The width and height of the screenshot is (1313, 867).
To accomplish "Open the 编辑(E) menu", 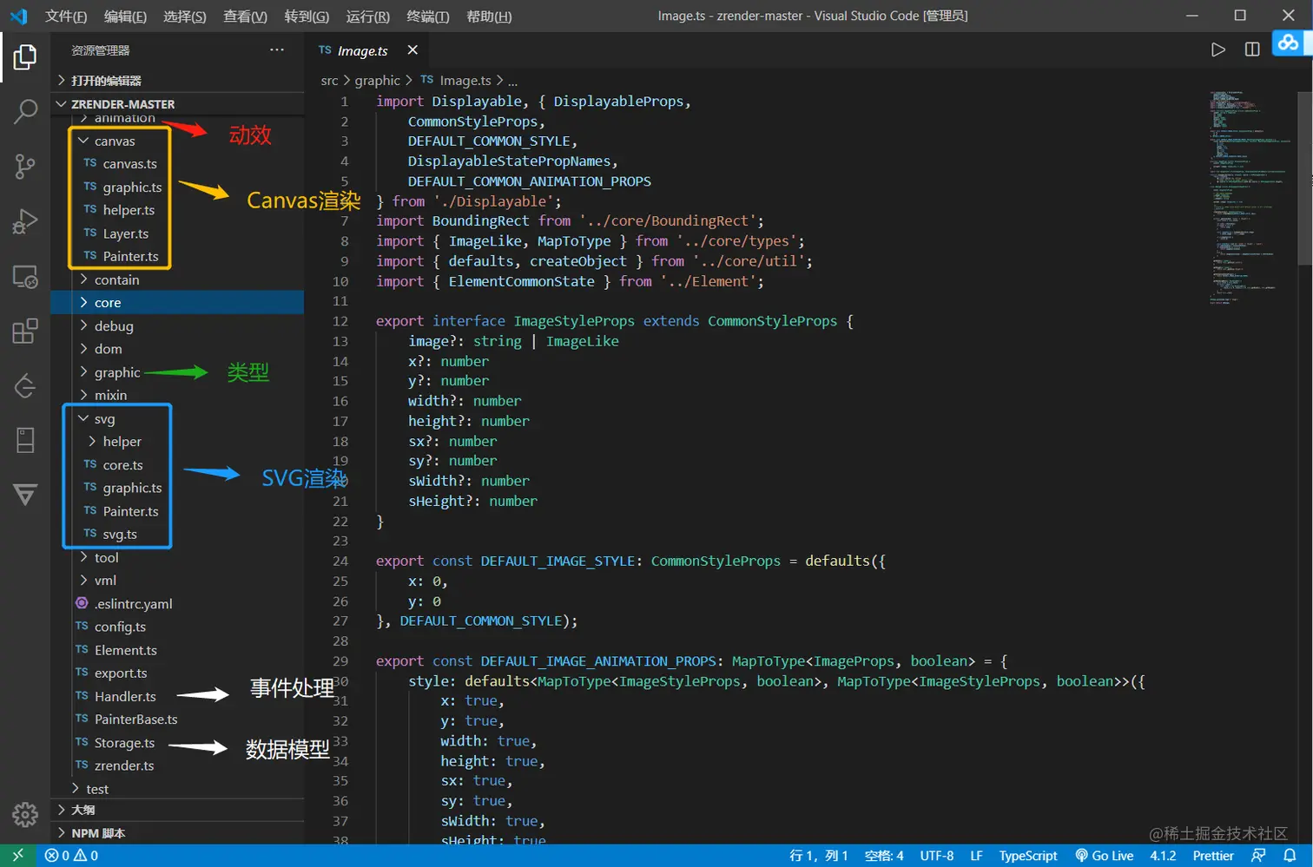I will [125, 16].
